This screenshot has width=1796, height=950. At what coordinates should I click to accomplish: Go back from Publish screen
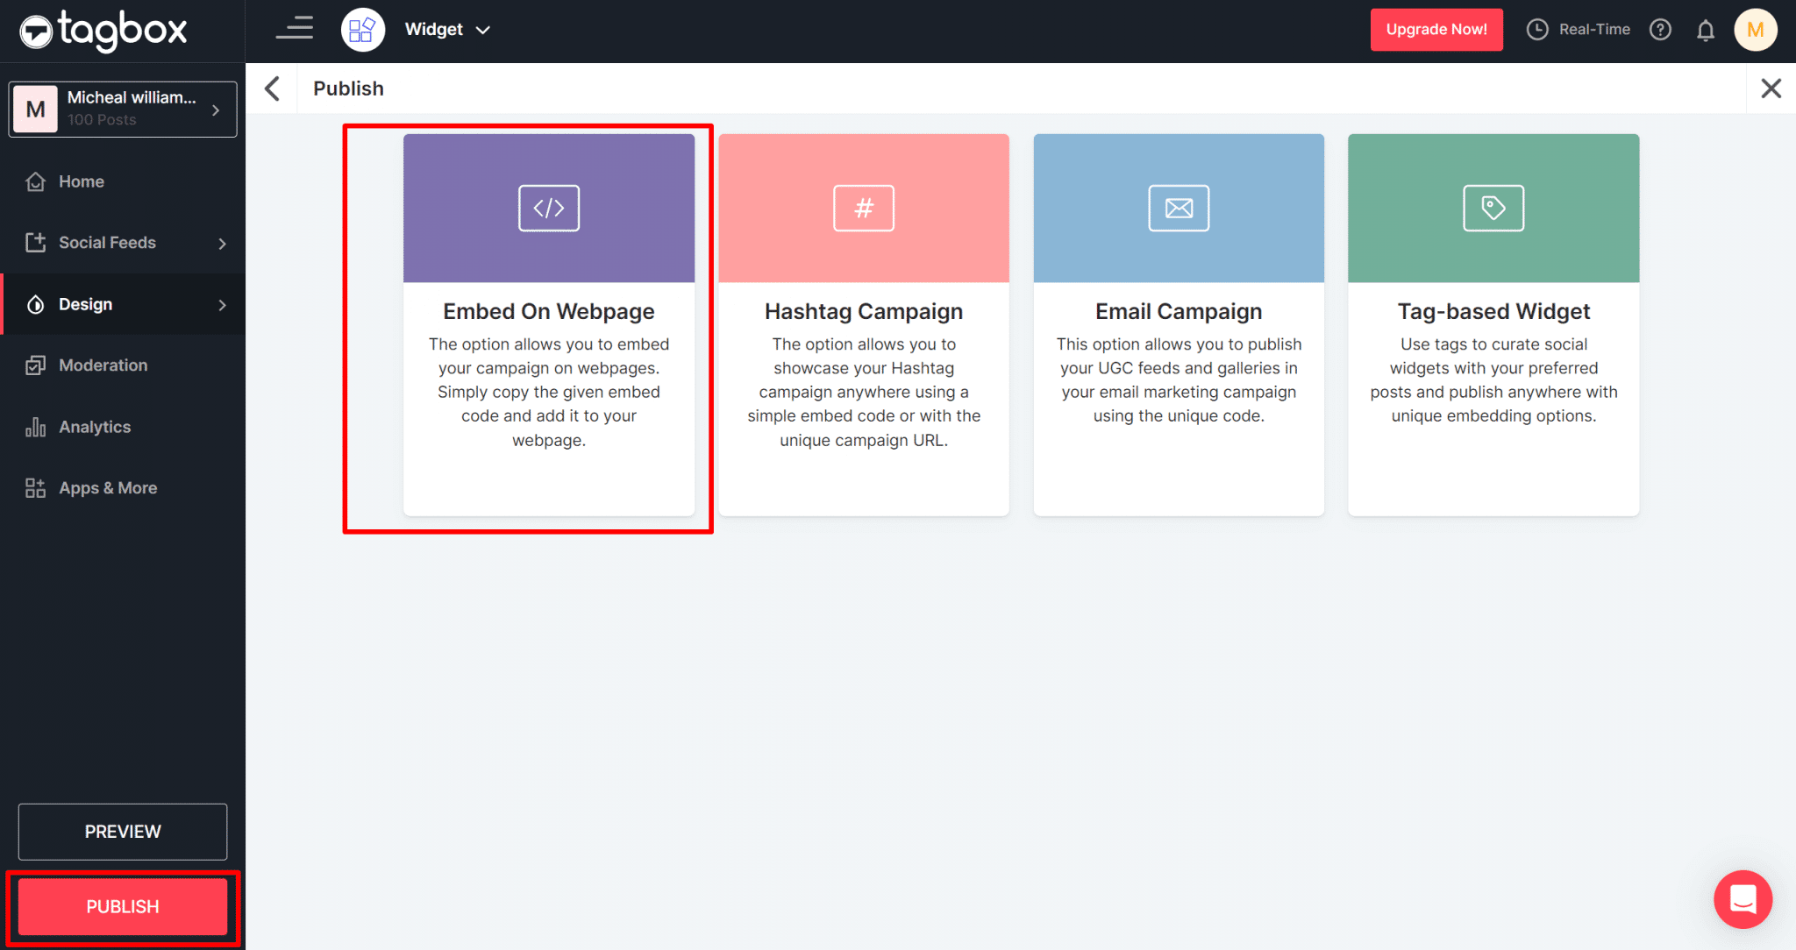point(272,88)
